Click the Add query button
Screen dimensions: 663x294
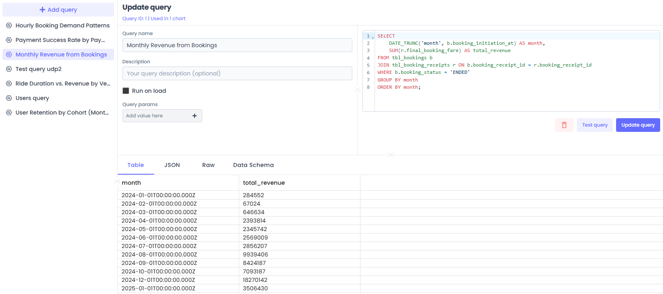pos(58,10)
